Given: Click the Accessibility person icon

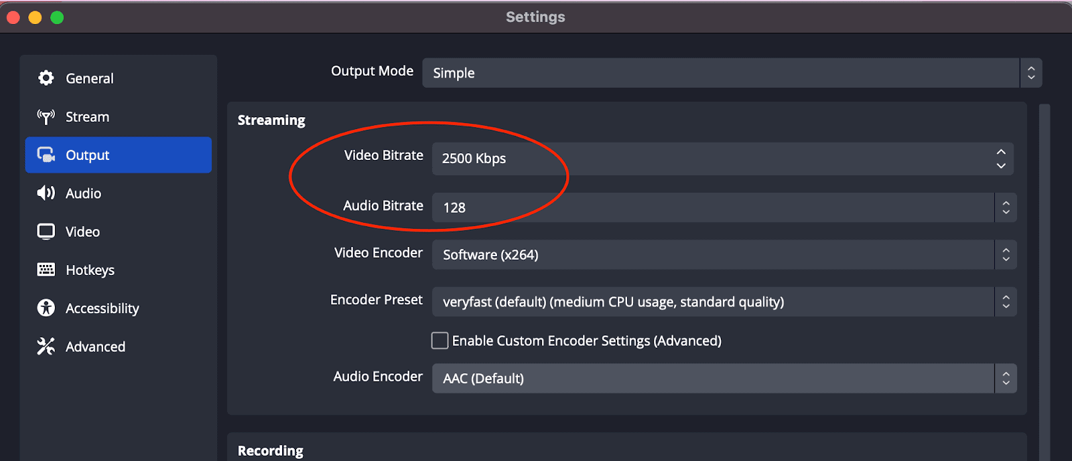Looking at the screenshot, I should point(46,308).
